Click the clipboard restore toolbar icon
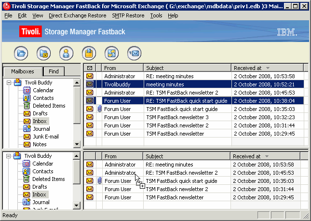This screenshot has width=311, height=221. pyautogui.click(x=89, y=53)
